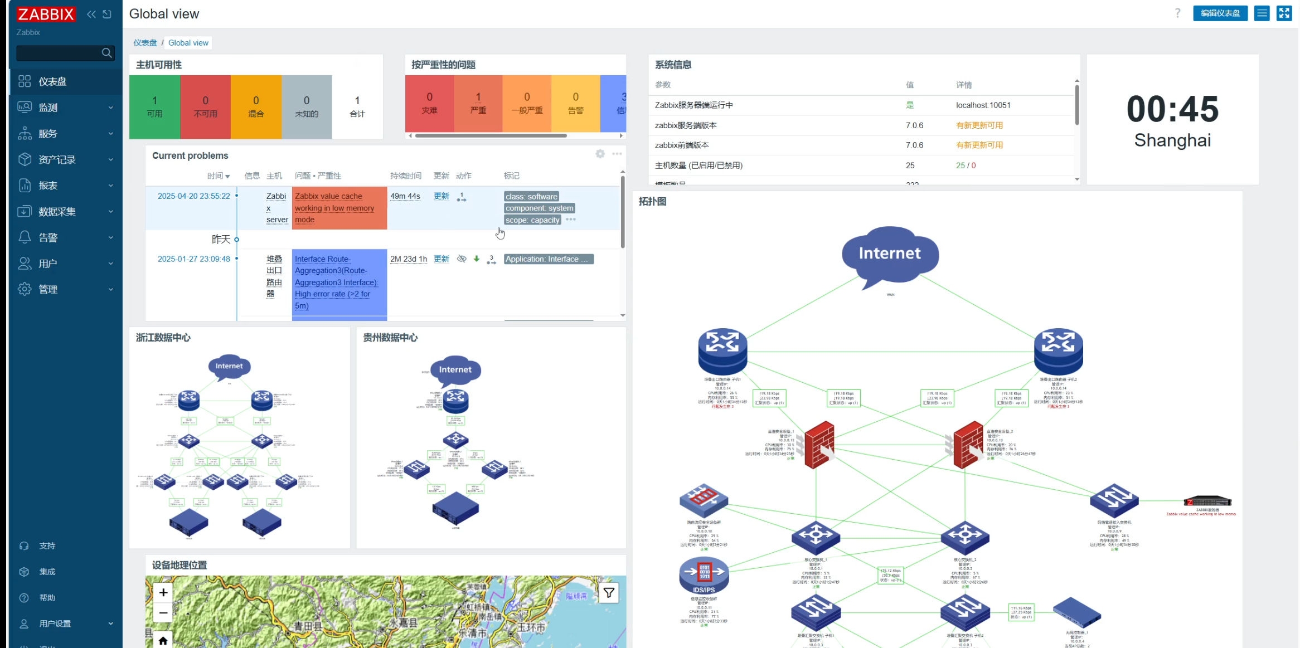The width and height of the screenshot is (1300, 648).
Task: Click the green 可用 availability tile
Action: coord(155,107)
